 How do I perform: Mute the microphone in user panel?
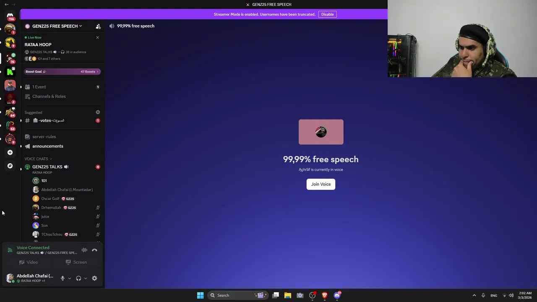[x=63, y=278]
